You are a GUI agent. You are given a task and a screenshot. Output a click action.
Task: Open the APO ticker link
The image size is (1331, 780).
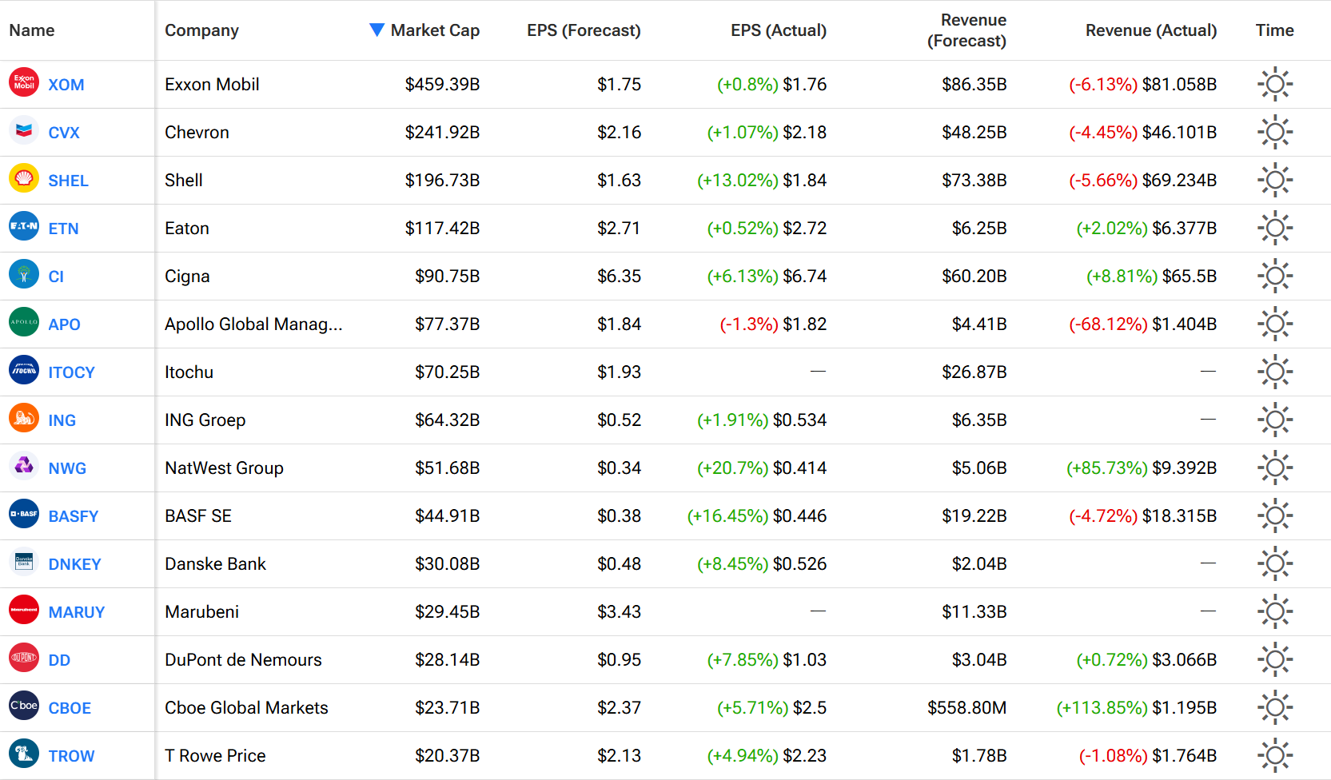click(64, 324)
